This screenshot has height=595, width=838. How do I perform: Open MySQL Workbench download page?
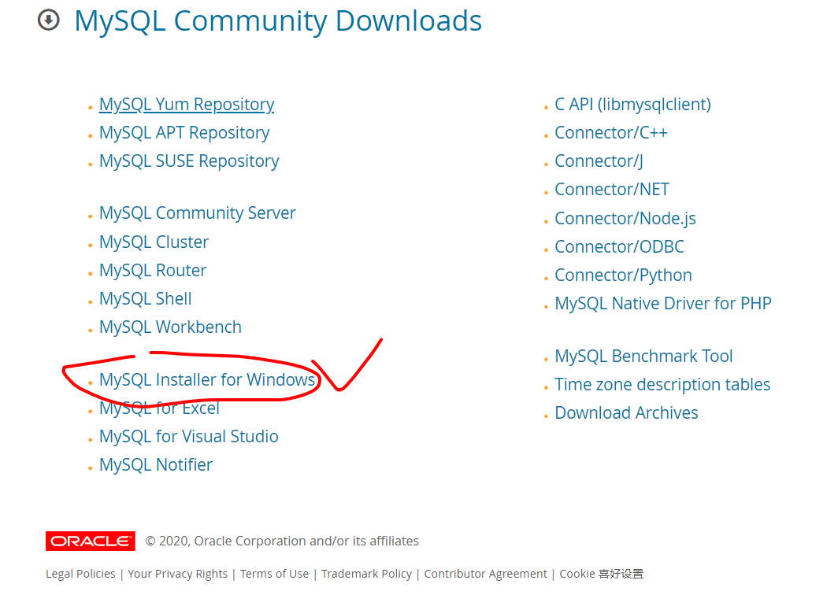point(170,327)
